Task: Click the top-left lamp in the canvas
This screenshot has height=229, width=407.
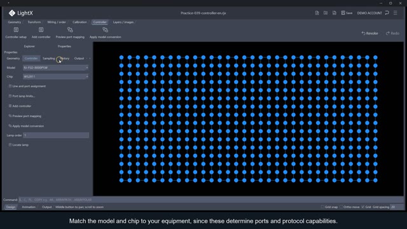Action: (x=121, y=57)
